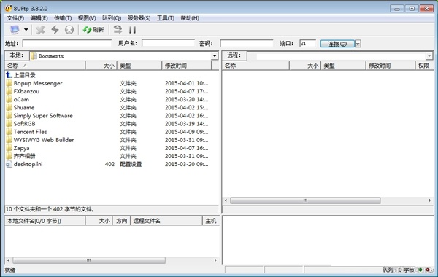
Task: Click the 8UFtp title bar app icon
Action: click(x=8, y=8)
